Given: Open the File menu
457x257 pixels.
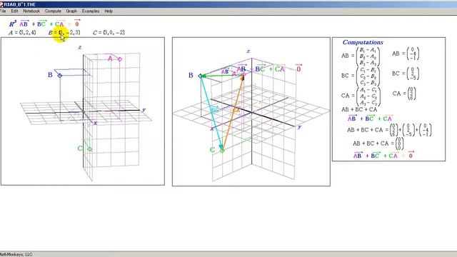Looking at the screenshot, I should click(3, 11).
